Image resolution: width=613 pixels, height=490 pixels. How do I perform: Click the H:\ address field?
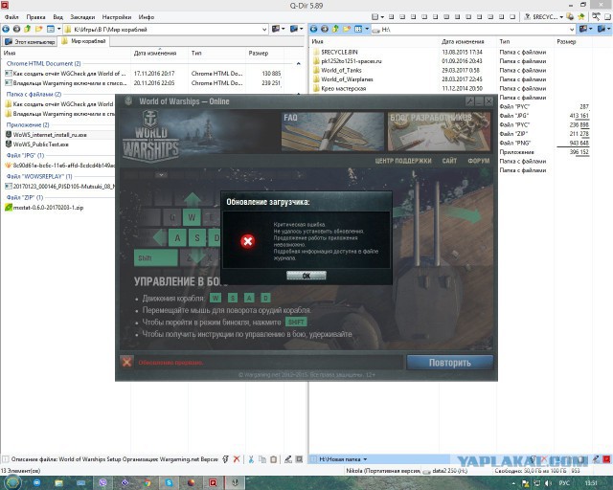[x=471, y=30]
